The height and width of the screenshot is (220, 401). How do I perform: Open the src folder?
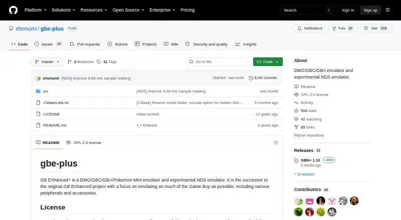pos(46,91)
